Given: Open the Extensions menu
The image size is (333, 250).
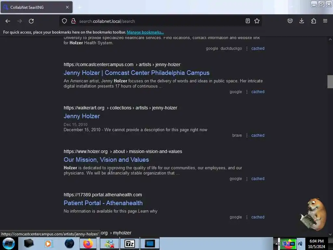Looking at the screenshot, I should click(313, 21).
